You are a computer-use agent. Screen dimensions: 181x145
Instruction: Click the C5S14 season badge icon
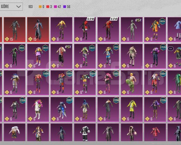(69, 74)
